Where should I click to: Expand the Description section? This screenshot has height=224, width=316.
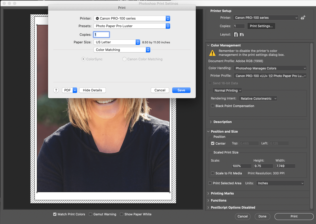[x=222, y=122]
